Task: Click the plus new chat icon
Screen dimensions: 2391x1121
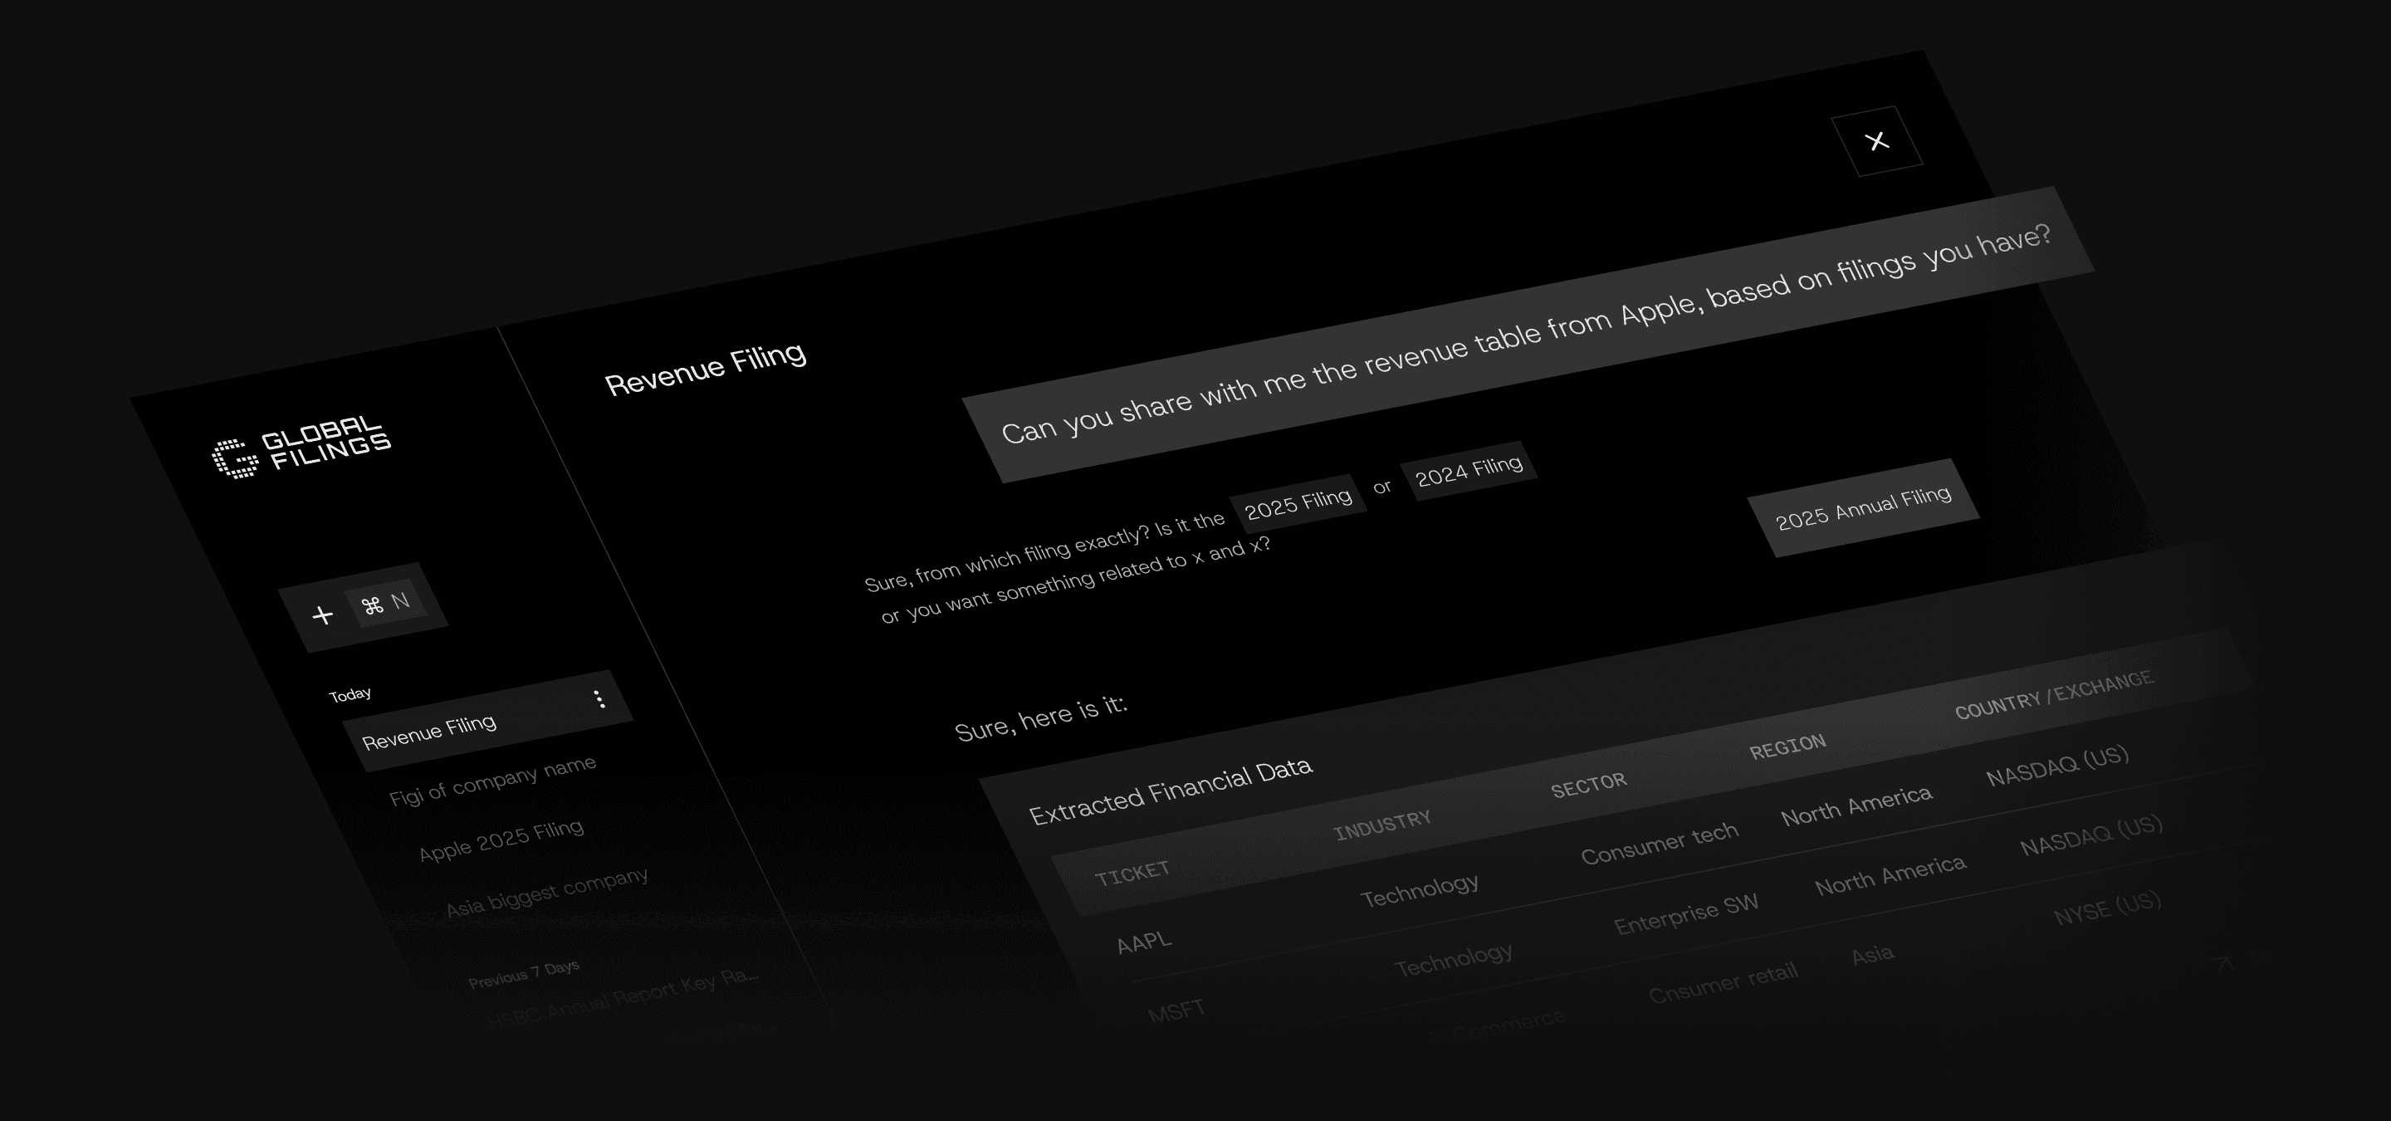Action: tap(322, 615)
